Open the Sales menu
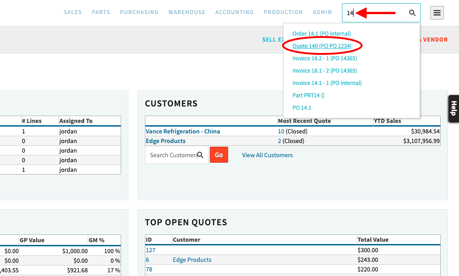The width and height of the screenshot is (459, 276). pos(73,12)
